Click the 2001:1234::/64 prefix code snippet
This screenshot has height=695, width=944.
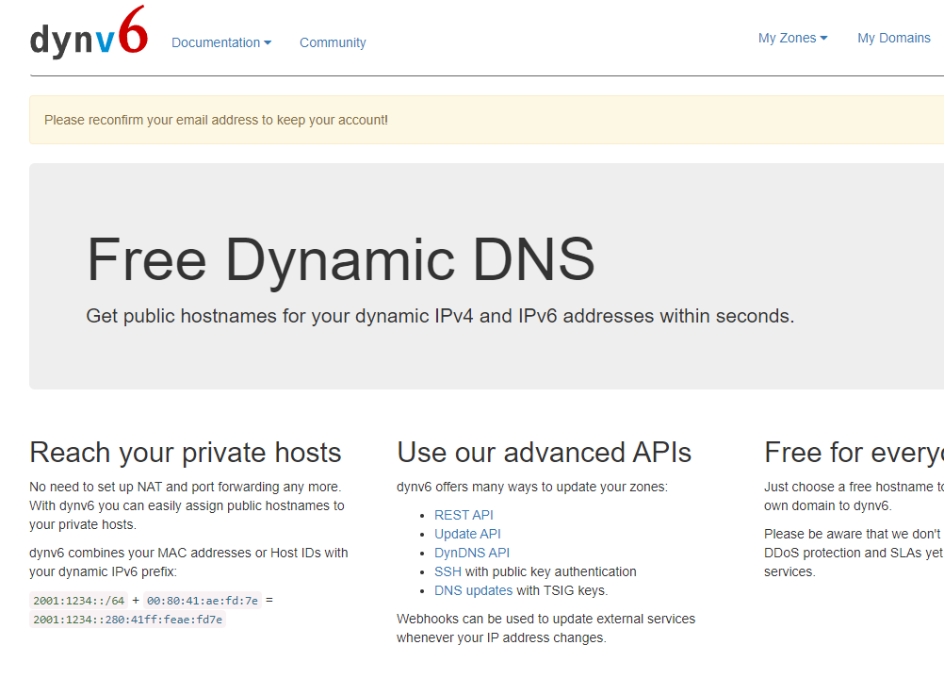[78, 601]
